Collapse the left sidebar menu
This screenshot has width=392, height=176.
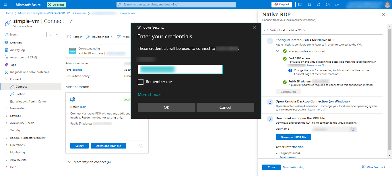(x=57, y=34)
